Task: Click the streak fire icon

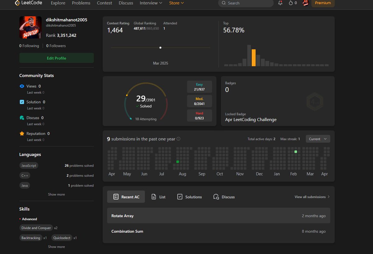Action: (291, 3)
